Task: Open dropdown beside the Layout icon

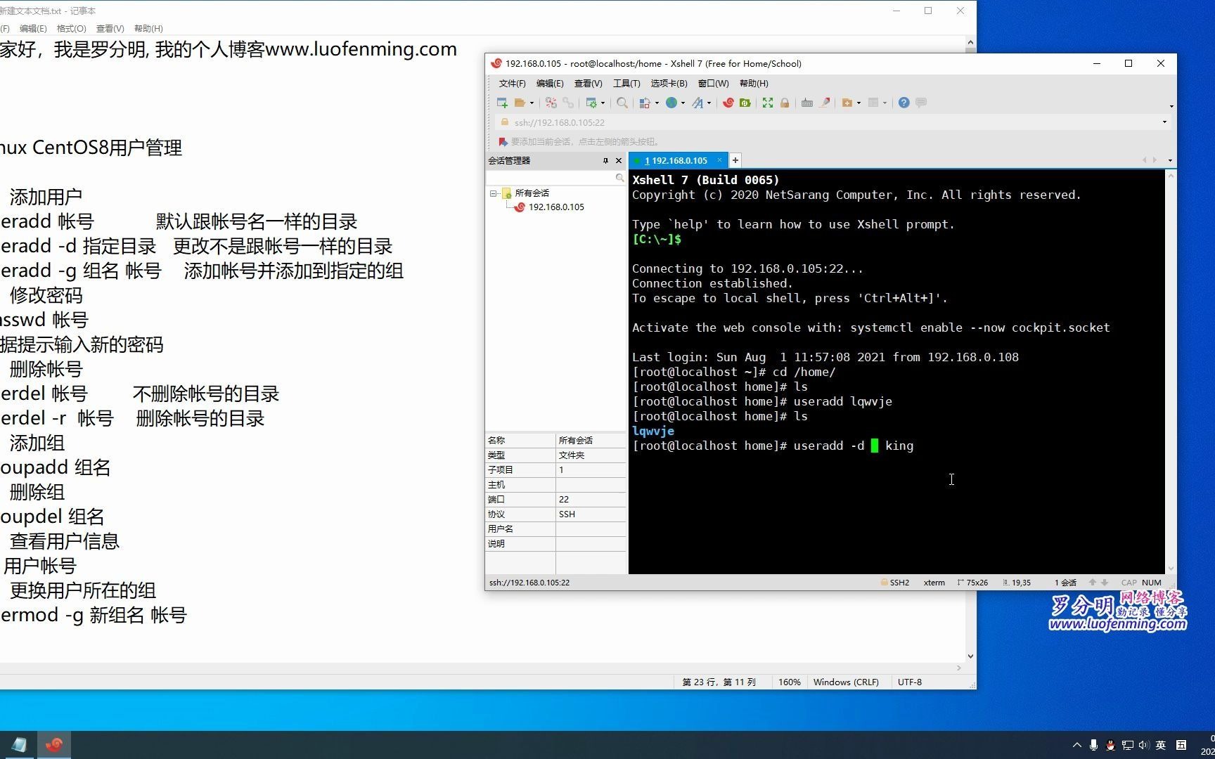Action: (x=885, y=103)
